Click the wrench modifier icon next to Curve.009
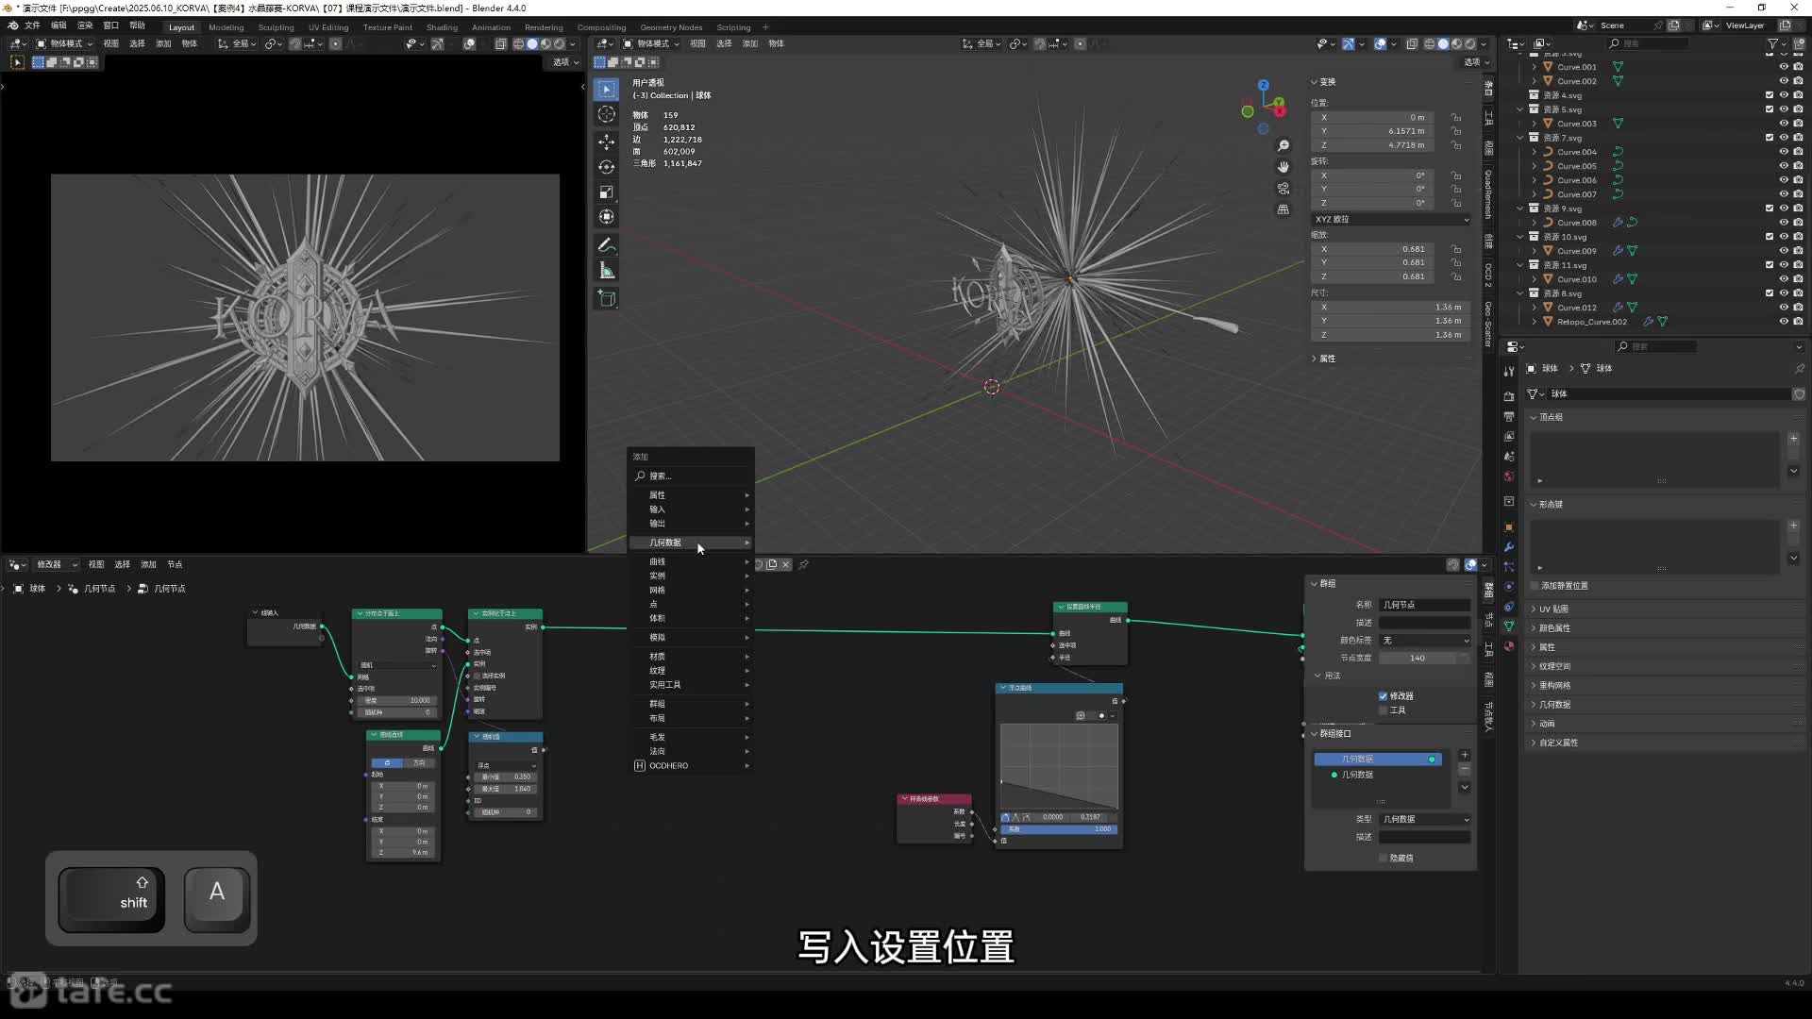1812x1019 pixels. [x=1618, y=251]
